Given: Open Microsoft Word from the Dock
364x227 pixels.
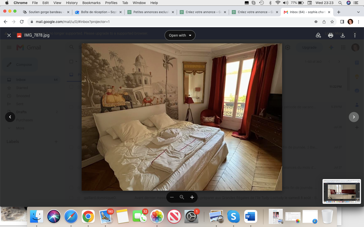Looking at the screenshot, I should [x=251, y=216].
